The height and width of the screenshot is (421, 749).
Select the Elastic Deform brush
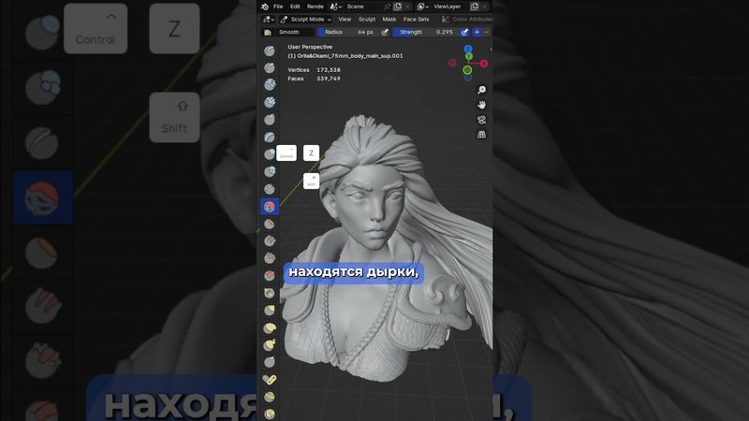pos(270,327)
